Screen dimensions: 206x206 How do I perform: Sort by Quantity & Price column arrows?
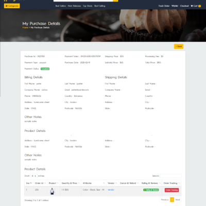pos(79,183)
